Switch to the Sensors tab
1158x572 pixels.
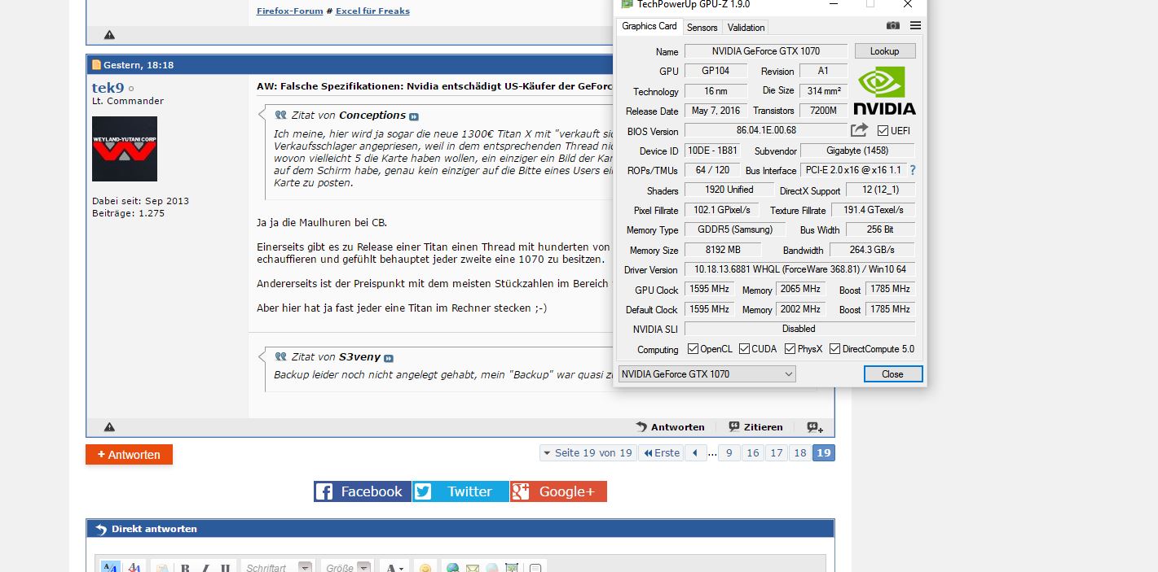702,28
